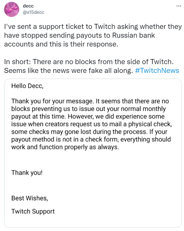The width and height of the screenshot is (184, 231).
Task: Click the 'Thank you for your message' paragraph
Action: click(x=92, y=124)
